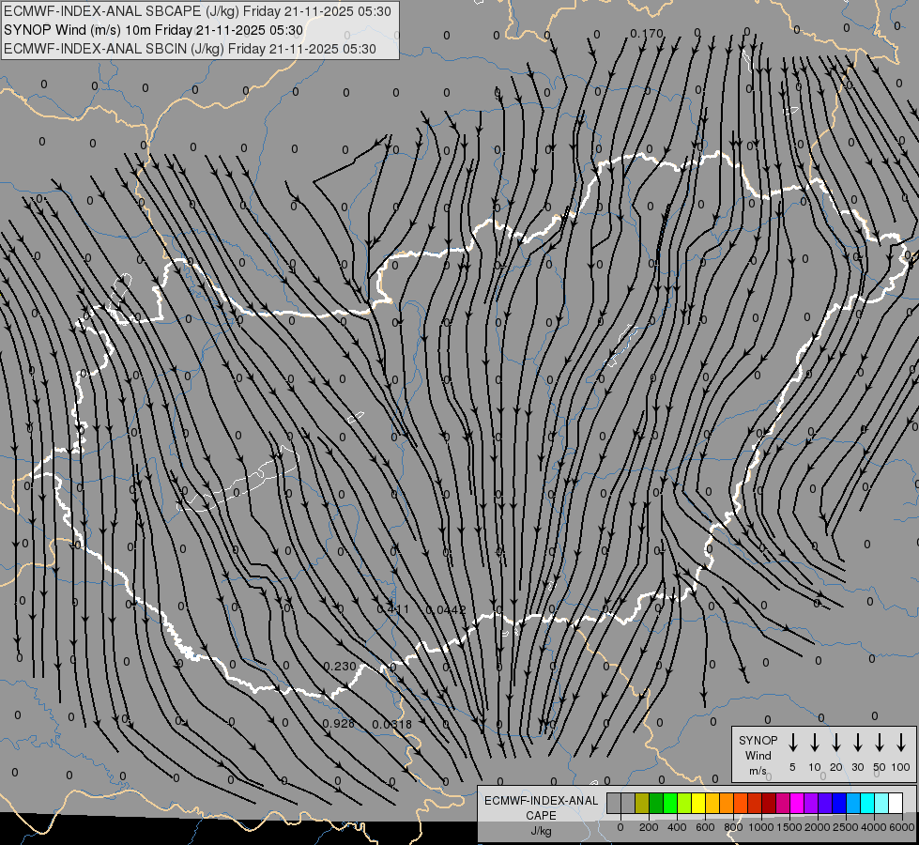The height and width of the screenshot is (845, 919).
Task: Click the SYNOP label in the wind legend
Action: pos(758,740)
